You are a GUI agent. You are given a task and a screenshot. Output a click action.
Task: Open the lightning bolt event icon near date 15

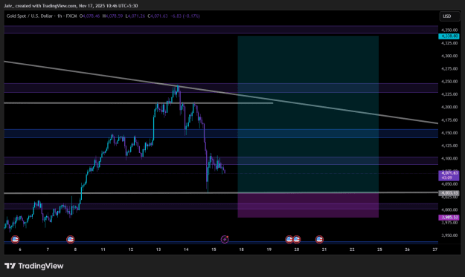coord(225,239)
